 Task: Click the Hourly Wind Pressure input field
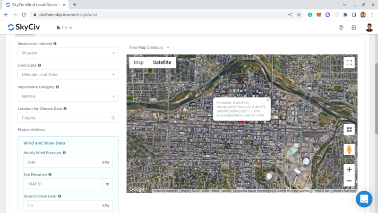[61, 162]
